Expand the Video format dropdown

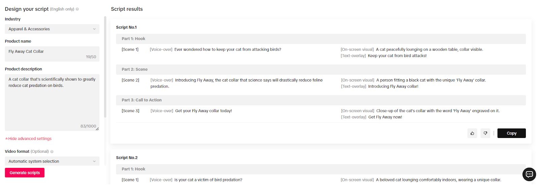pos(52,161)
